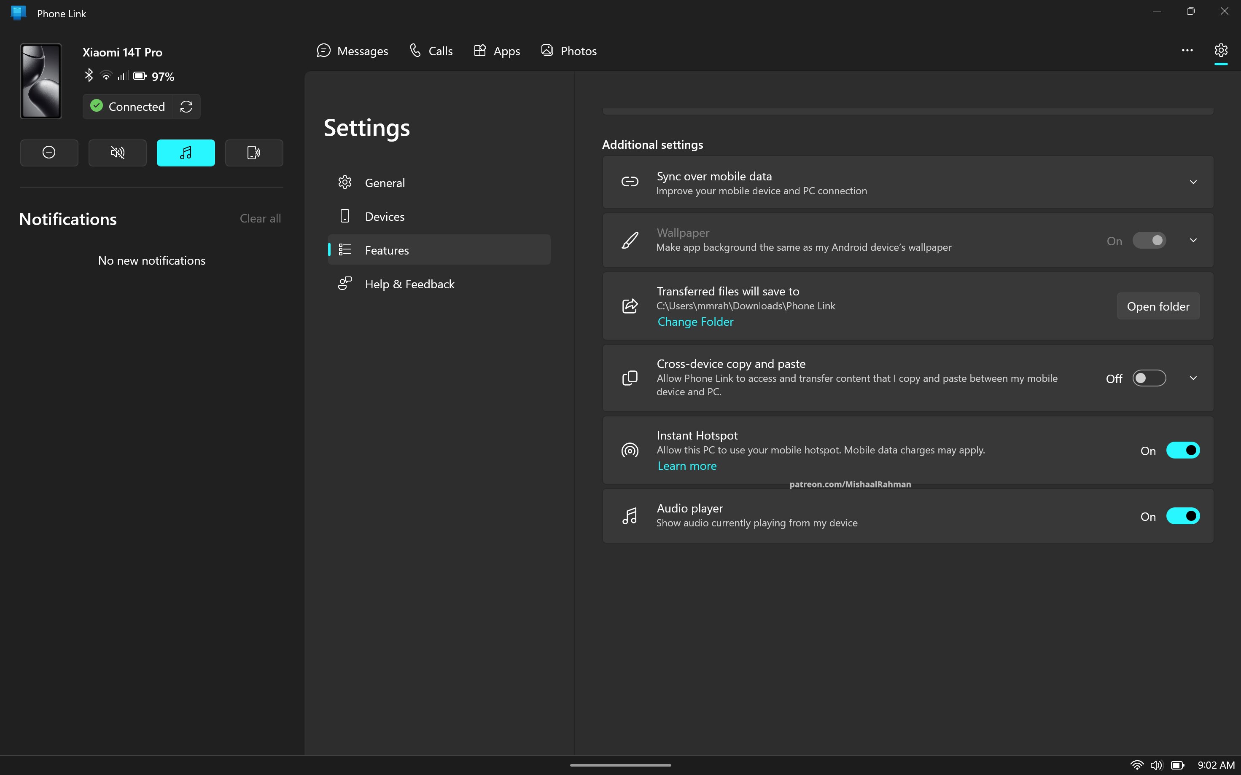
Task: Click the phone audio cast icon
Action: point(254,153)
